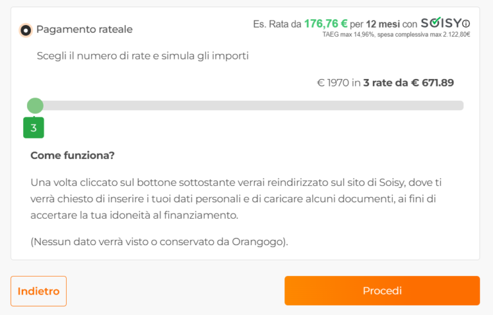This screenshot has height=315, width=493.
Task: Select the Pagamento rateale radio button
Action: (x=26, y=30)
